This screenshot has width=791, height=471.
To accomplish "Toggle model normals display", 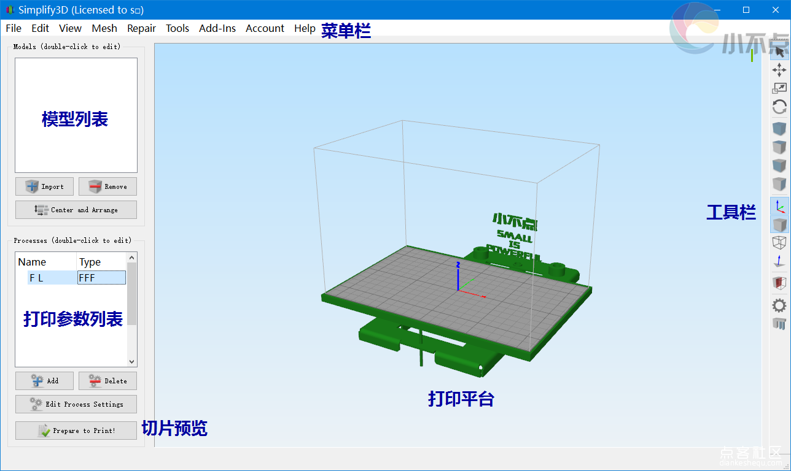I will click(779, 261).
